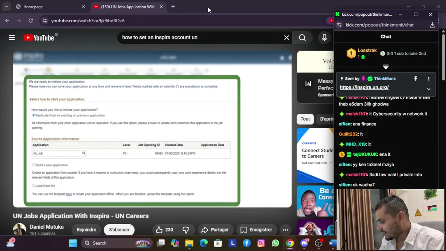Select the UN Jobs Application browser tab
The height and width of the screenshot is (251, 446).
(129, 7)
